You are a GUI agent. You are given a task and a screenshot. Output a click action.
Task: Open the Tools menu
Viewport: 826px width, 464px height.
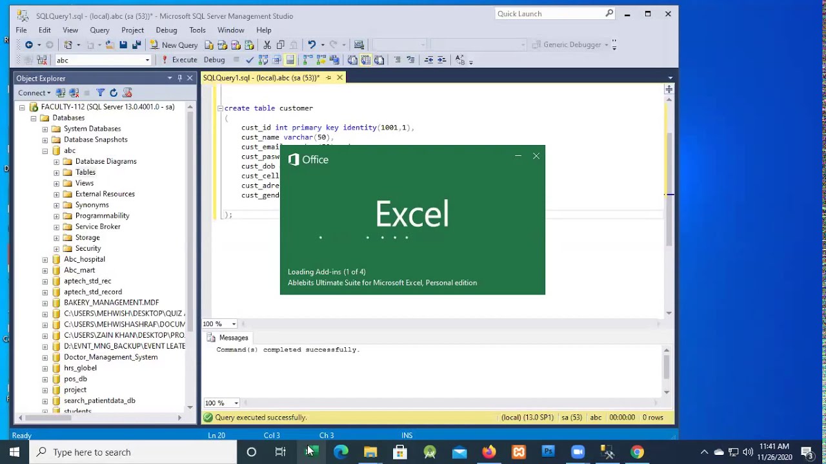point(197,30)
